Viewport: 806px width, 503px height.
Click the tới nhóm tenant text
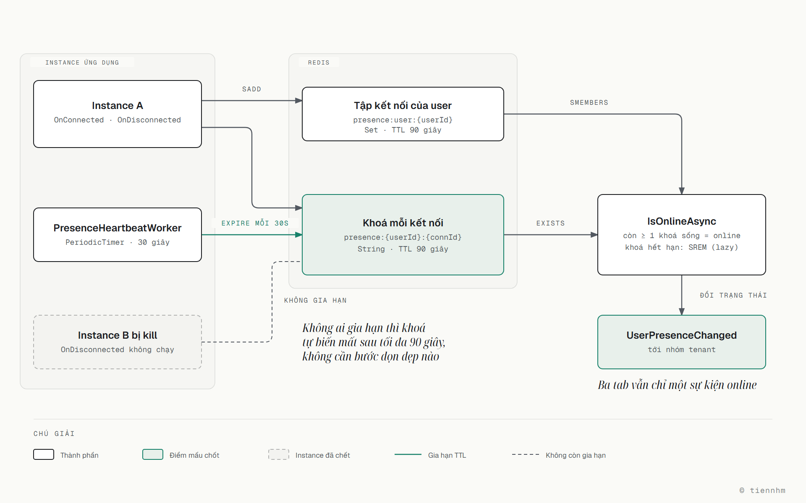tap(682, 350)
